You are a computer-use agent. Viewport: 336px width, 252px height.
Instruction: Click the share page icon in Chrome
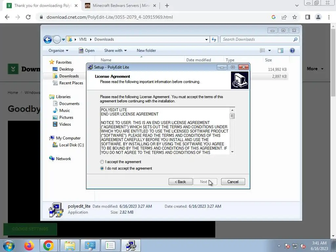(x=284, y=17)
